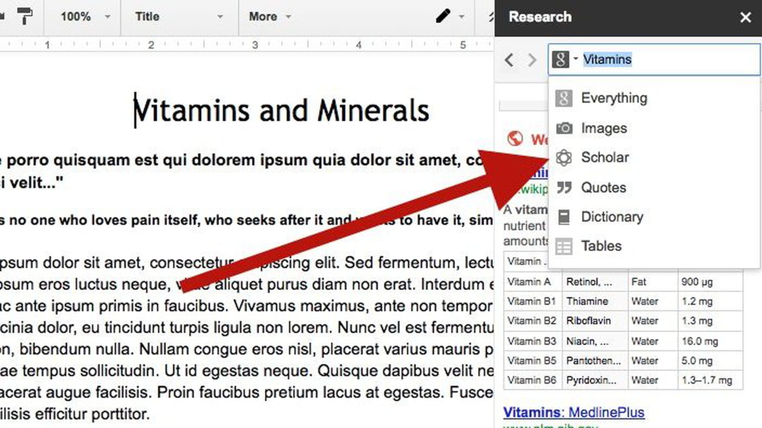Pick Dictionary from the search type menu
Viewport: 762px width, 428px height.
tap(654, 217)
